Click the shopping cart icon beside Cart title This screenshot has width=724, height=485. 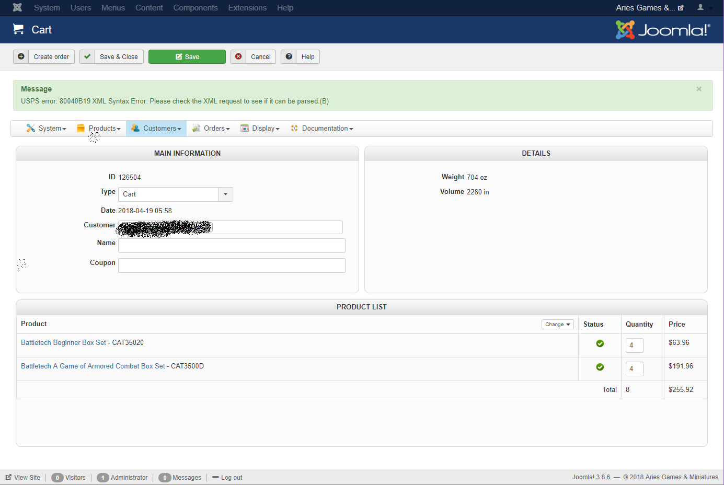(18, 29)
